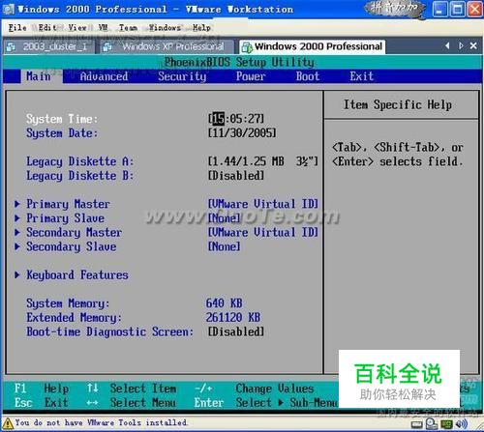Go to the Security BIOS menu
Screen dimensions: 484x432
(182, 76)
